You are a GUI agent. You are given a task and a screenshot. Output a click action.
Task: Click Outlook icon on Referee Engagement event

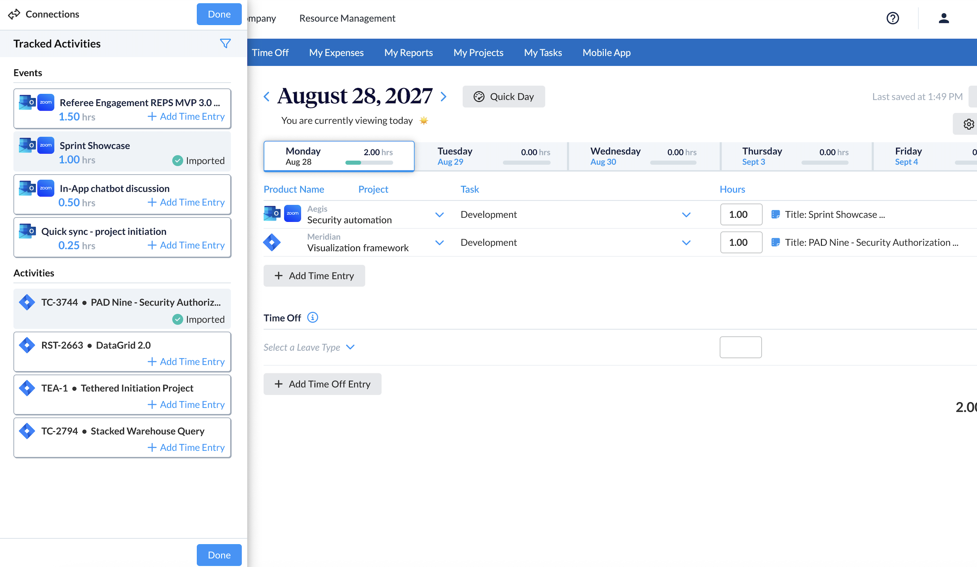point(27,102)
